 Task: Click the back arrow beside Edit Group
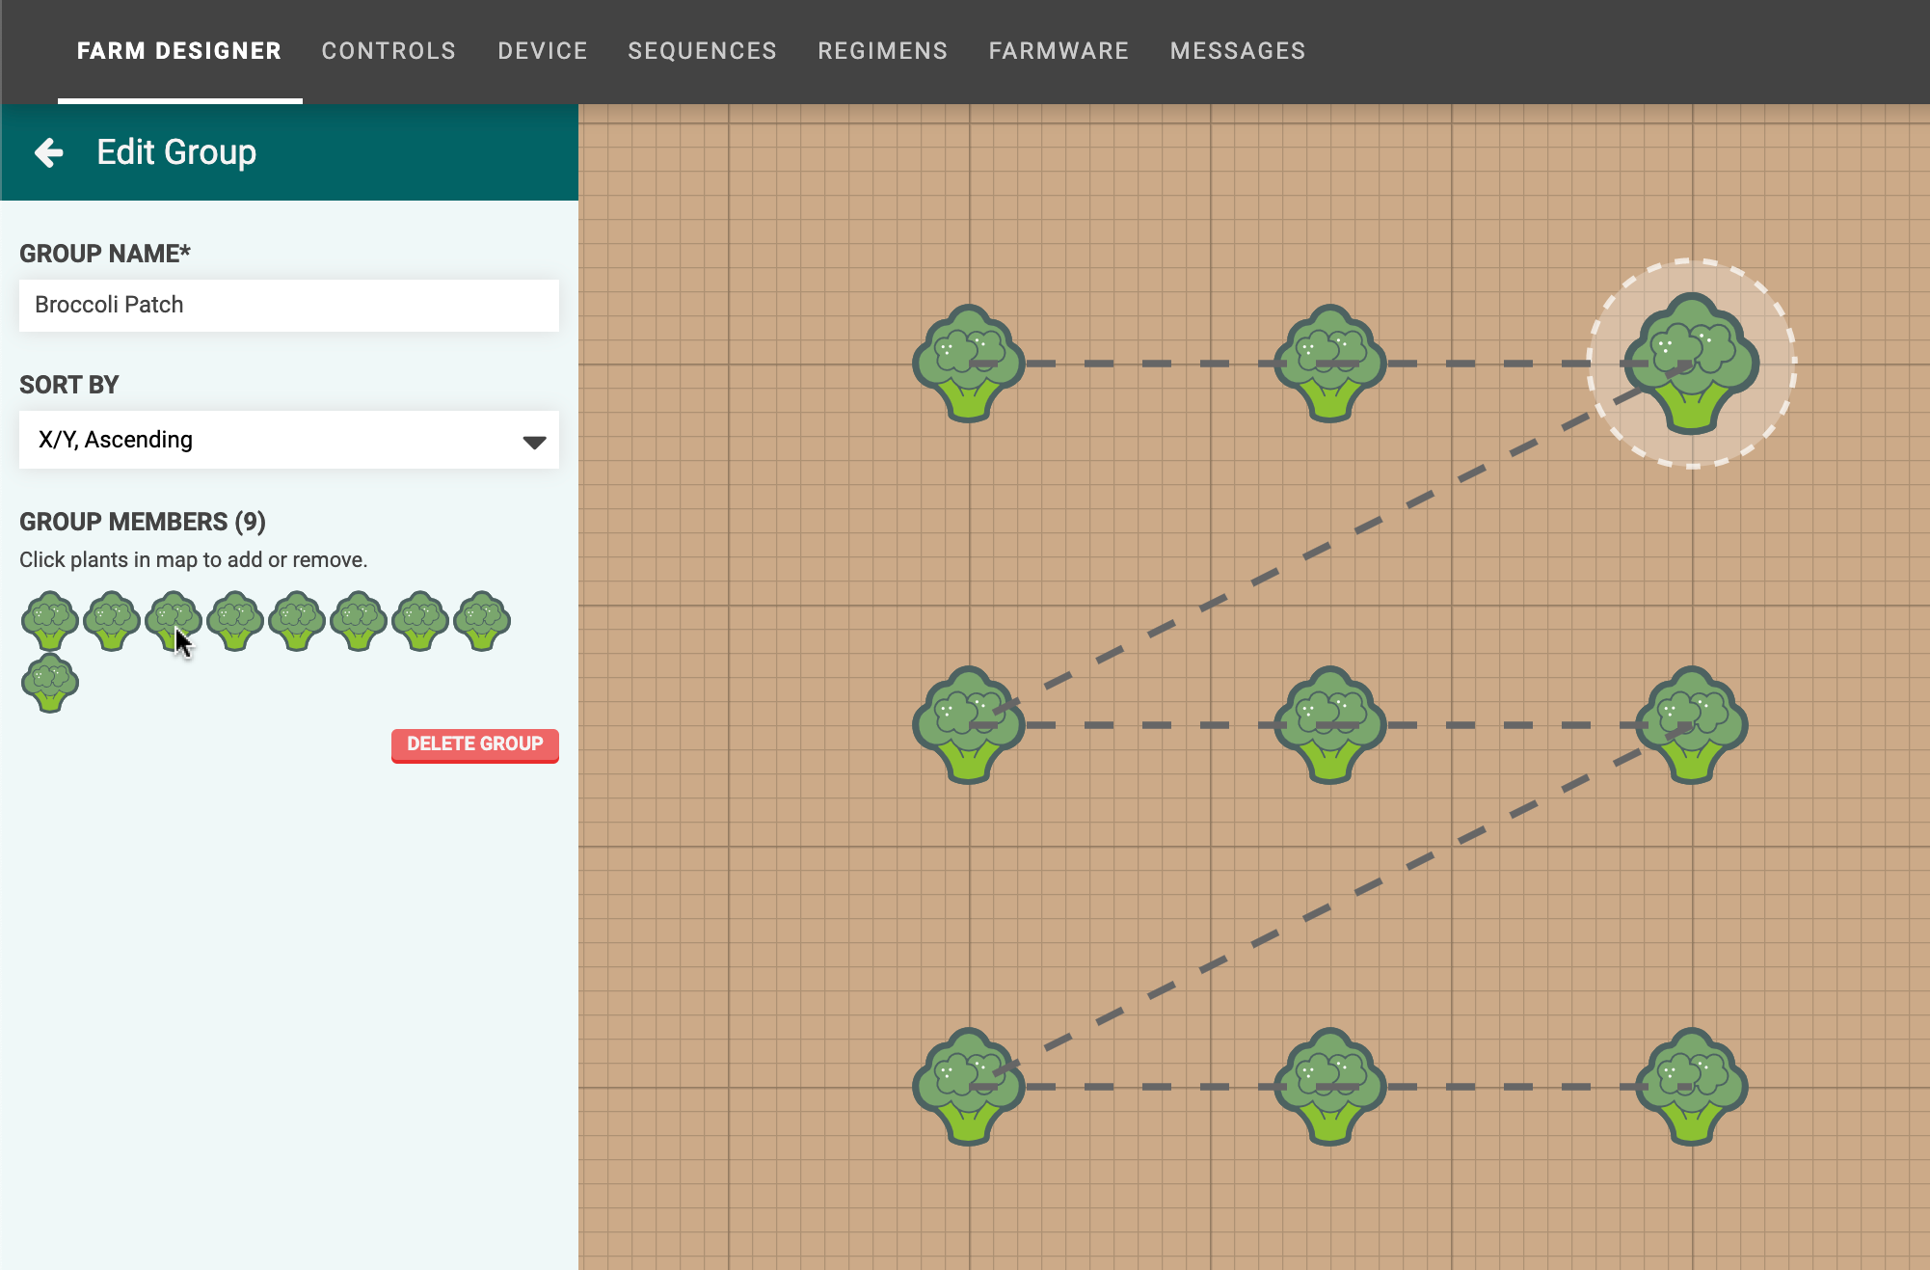click(48, 152)
